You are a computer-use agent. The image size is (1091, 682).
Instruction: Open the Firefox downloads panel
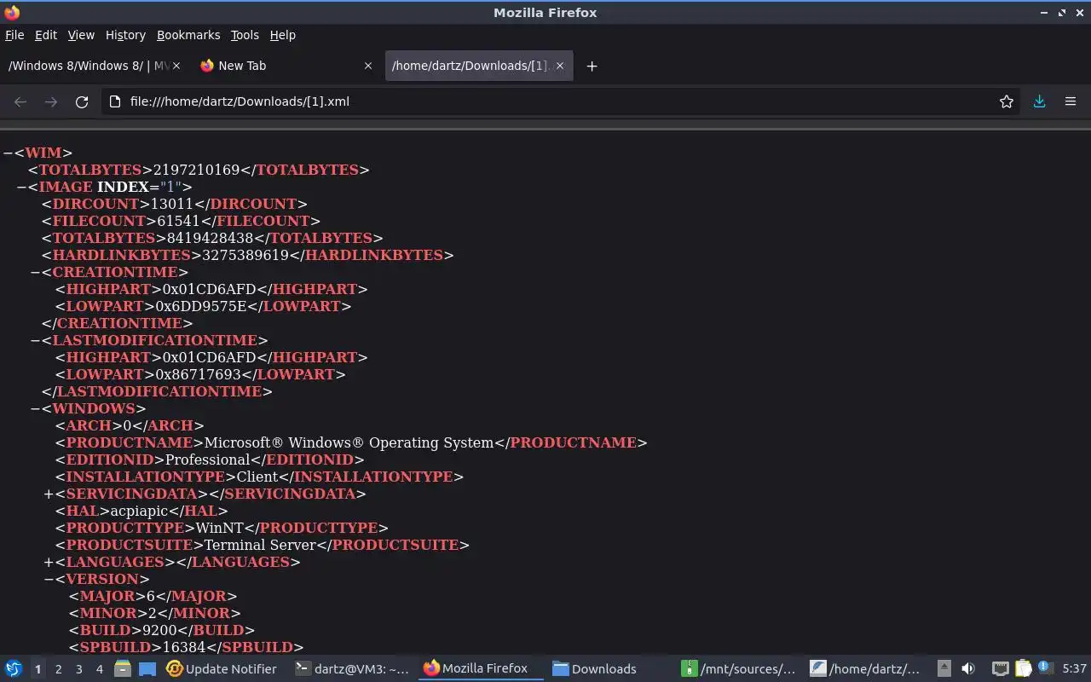pos(1039,101)
